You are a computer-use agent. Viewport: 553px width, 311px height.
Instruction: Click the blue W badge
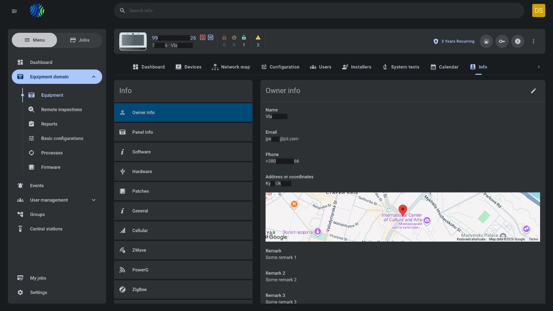pyautogui.click(x=211, y=37)
